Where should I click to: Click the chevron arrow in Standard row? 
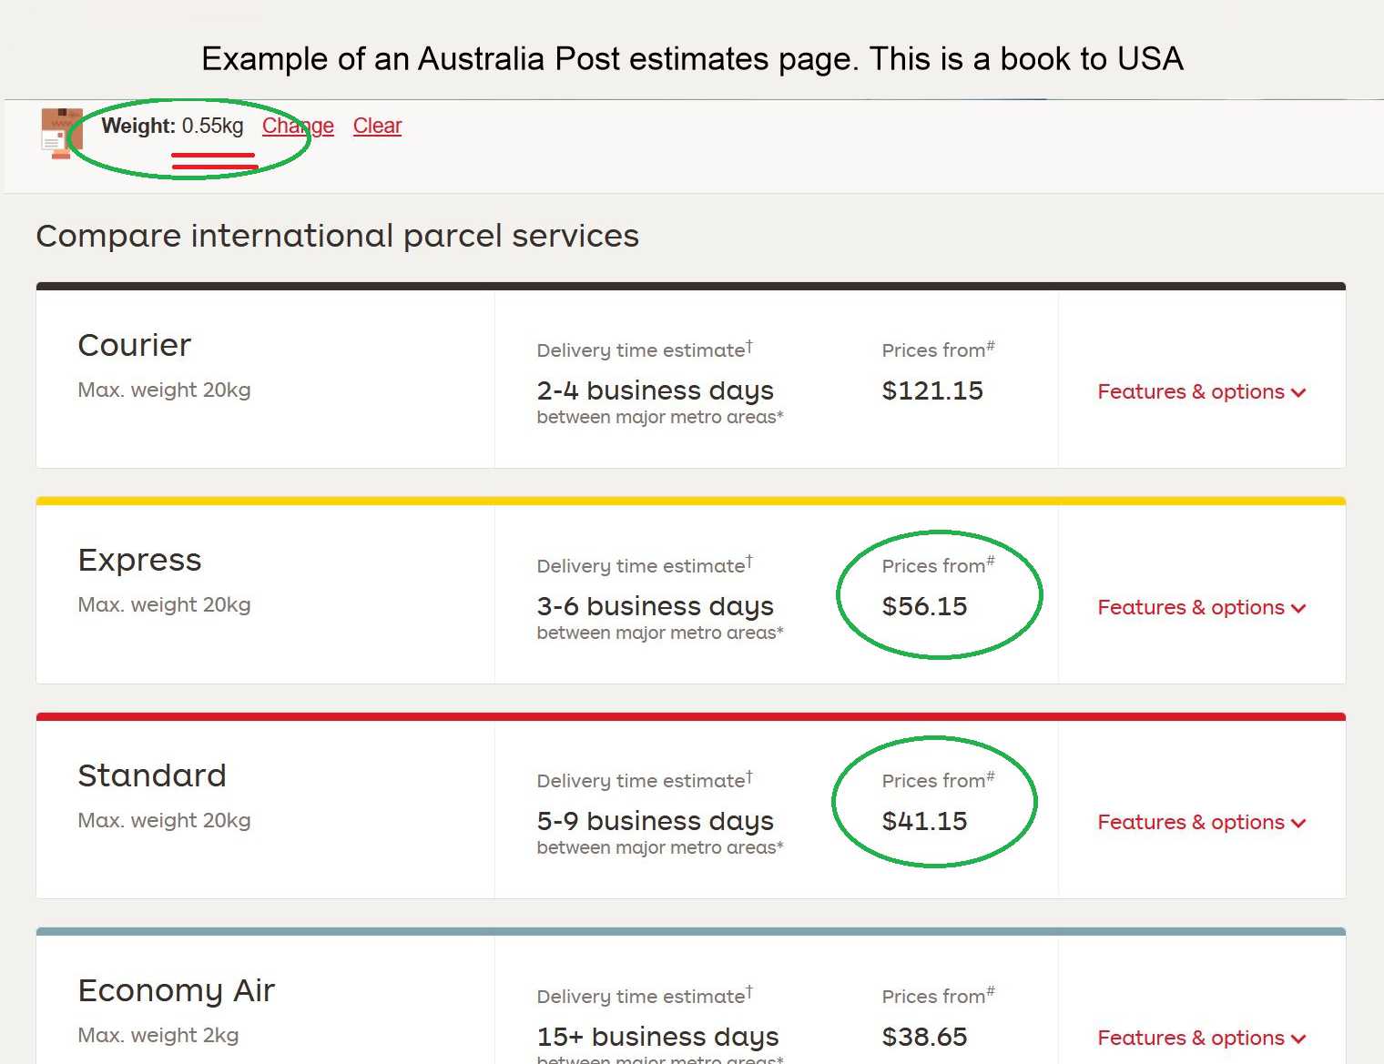pos(1298,824)
